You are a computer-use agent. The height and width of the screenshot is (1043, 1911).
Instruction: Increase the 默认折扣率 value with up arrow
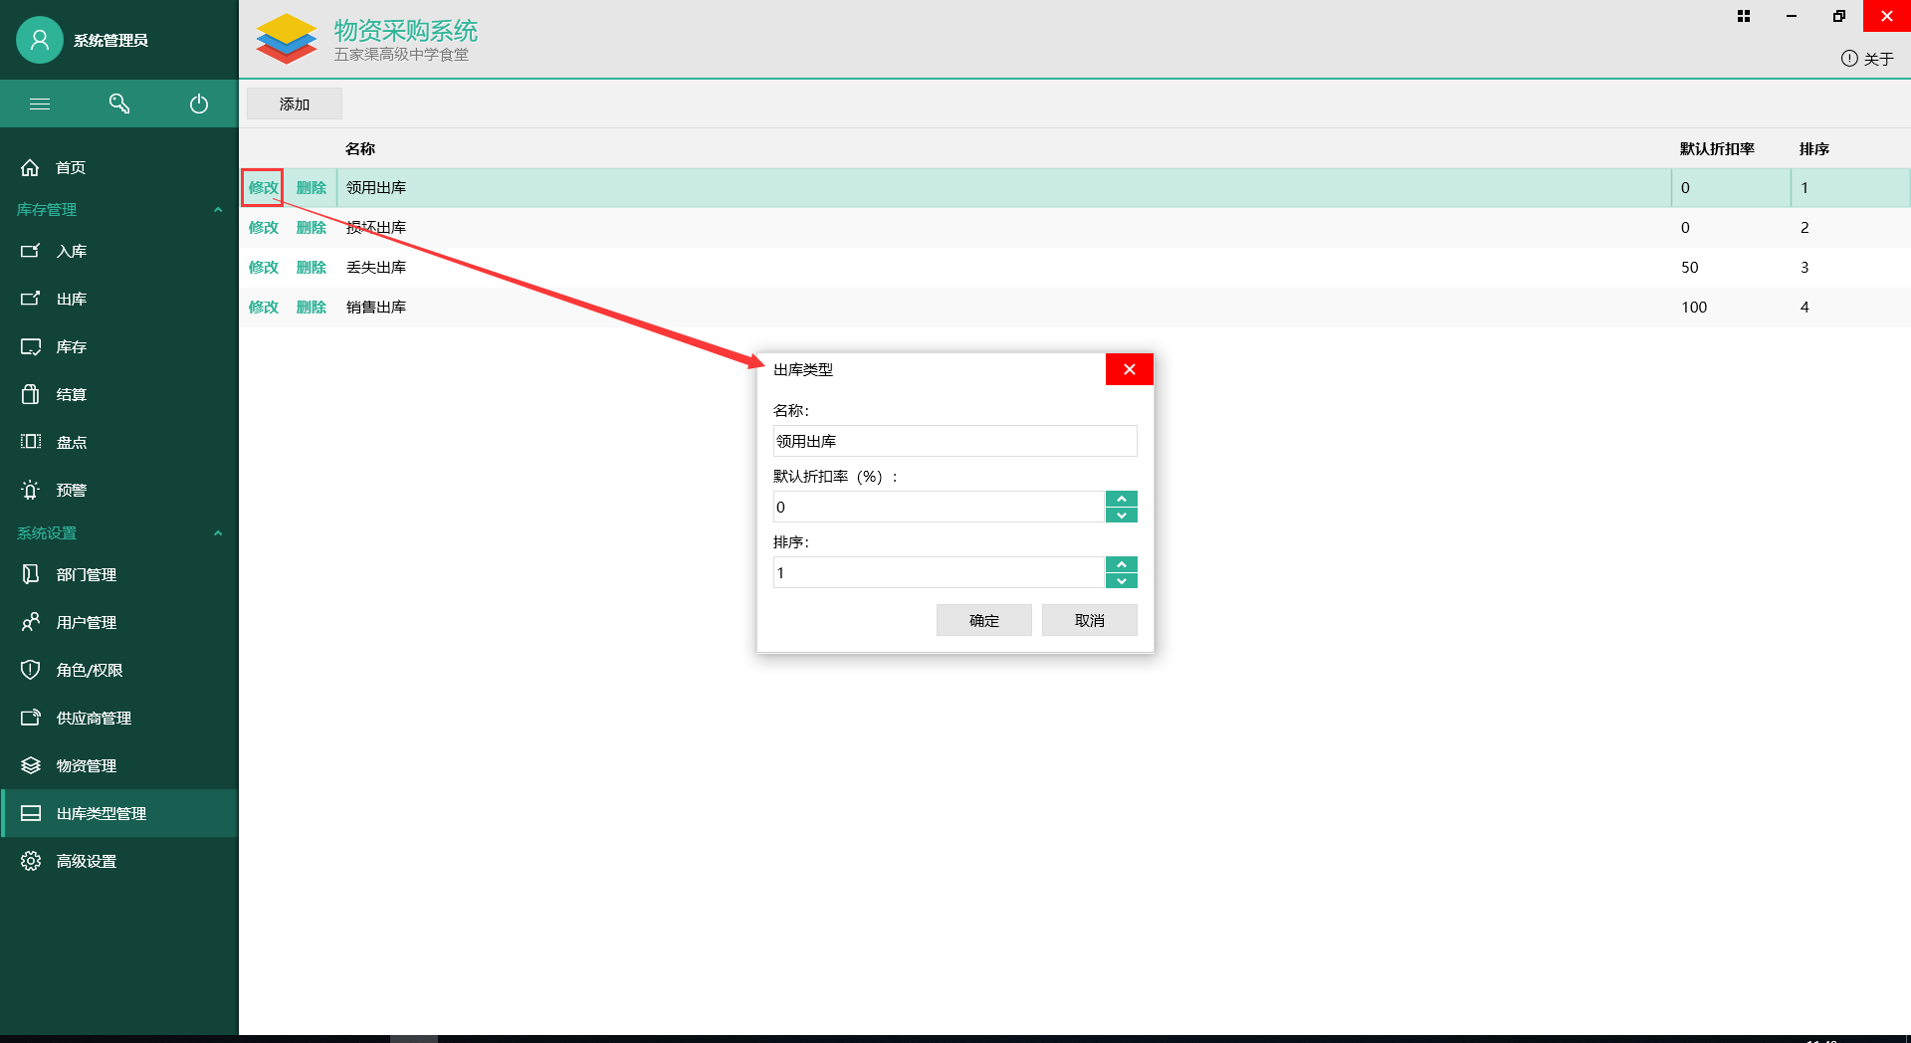[x=1122, y=499]
